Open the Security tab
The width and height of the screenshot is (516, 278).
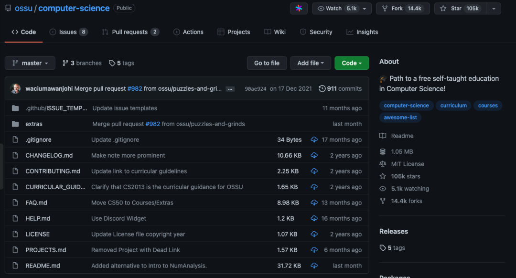[x=316, y=32]
